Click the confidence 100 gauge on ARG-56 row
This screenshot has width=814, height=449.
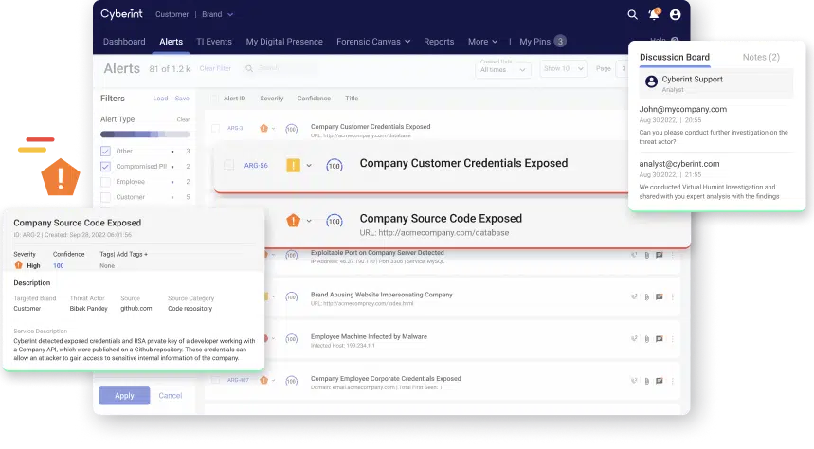tap(335, 166)
